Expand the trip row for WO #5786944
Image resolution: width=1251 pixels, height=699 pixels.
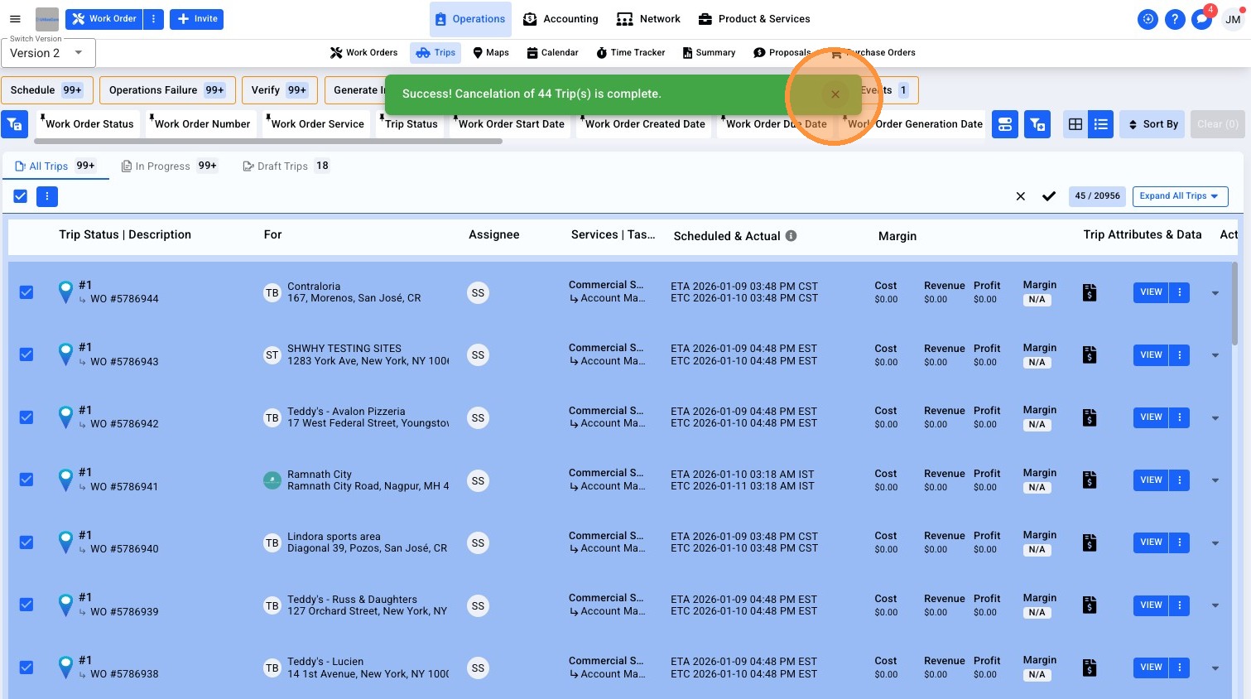pos(1215,293)
